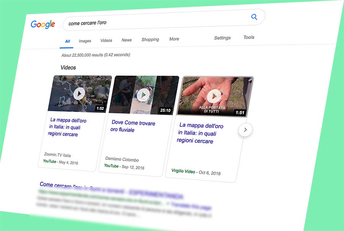Screen dimensions: 344x231
Task: Switch to the Videos tab
Action: coord(106,40)
